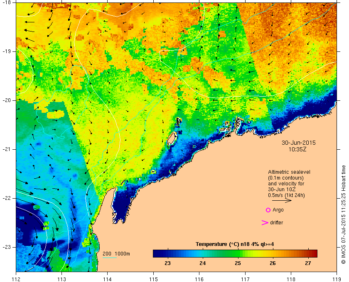Image resolution: width=349 pixels, height=282 pixels.
Task: Click the magenta drifter arrow symbol
Action: tap(265, 223)
